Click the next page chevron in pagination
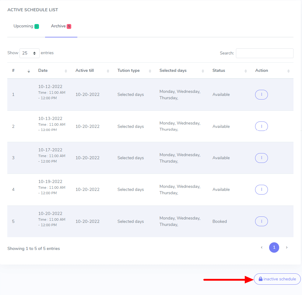This screenshot has width=302, height=295. 286,248
